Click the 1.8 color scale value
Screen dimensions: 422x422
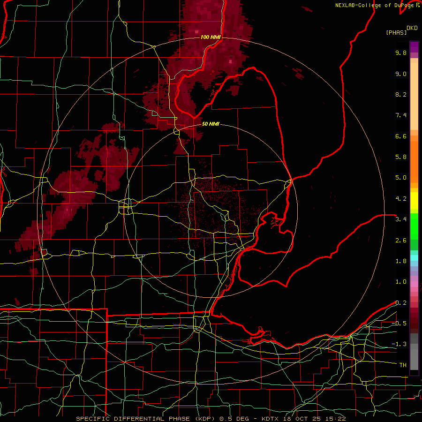click(x=401, y=261)
